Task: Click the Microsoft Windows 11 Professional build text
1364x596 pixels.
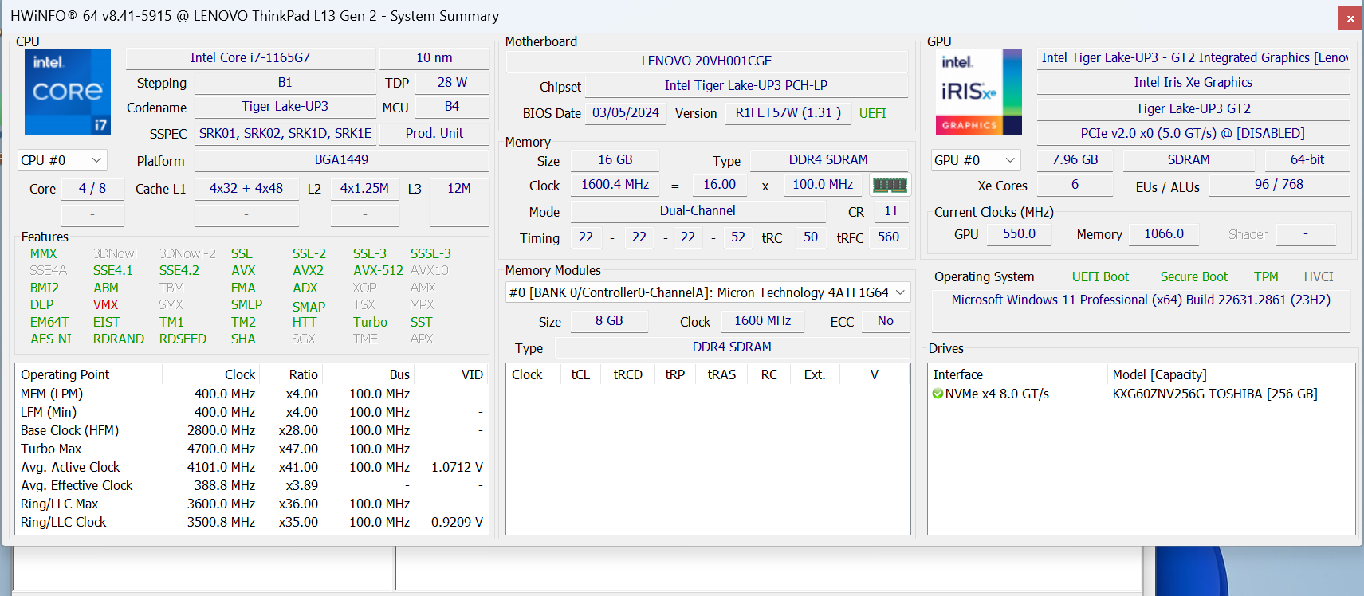Action: click(1141, 300)
